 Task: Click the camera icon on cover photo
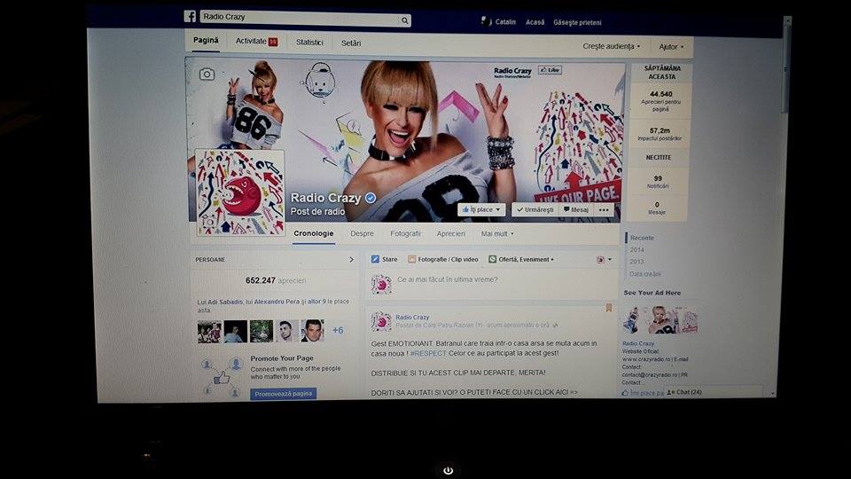tap(207, 74)
